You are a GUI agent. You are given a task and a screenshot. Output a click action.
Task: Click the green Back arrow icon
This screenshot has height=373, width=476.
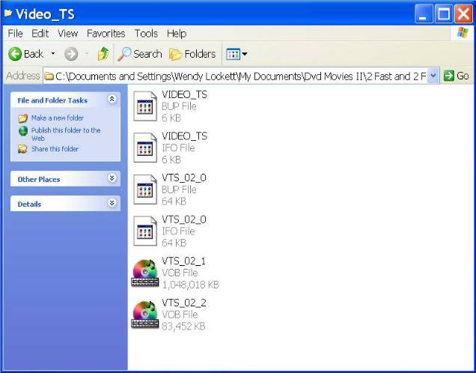click(15, 54)
